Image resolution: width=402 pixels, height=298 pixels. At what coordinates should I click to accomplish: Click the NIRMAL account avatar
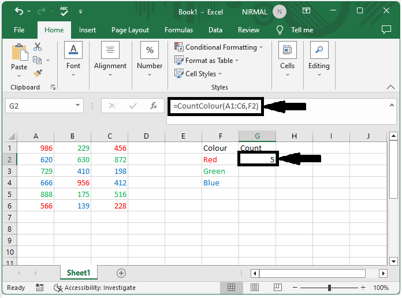coord(279,12)
